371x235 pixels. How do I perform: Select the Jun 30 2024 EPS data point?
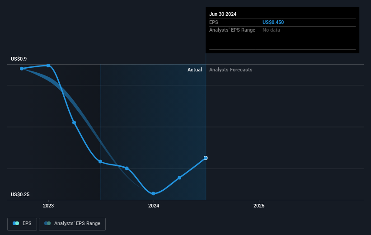(206, 158)
